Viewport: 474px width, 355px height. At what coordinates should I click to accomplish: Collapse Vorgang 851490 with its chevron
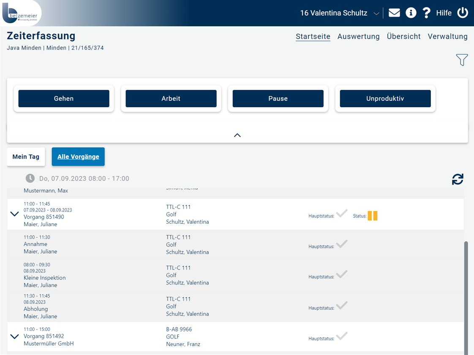(x=14, y=214)
